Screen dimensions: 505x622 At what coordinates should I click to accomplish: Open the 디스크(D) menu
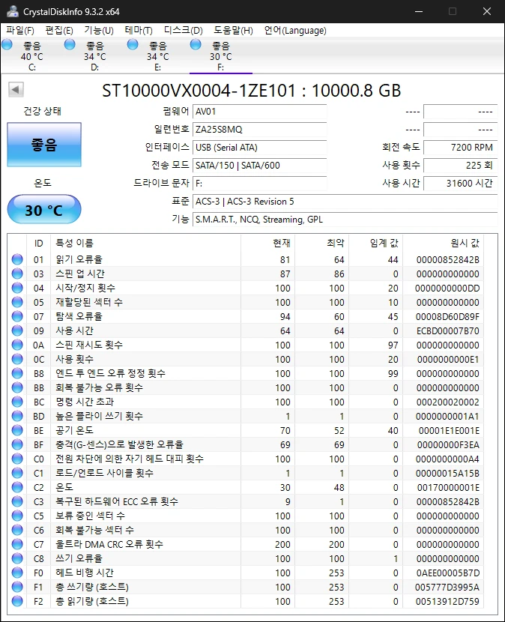pos(184,31)
